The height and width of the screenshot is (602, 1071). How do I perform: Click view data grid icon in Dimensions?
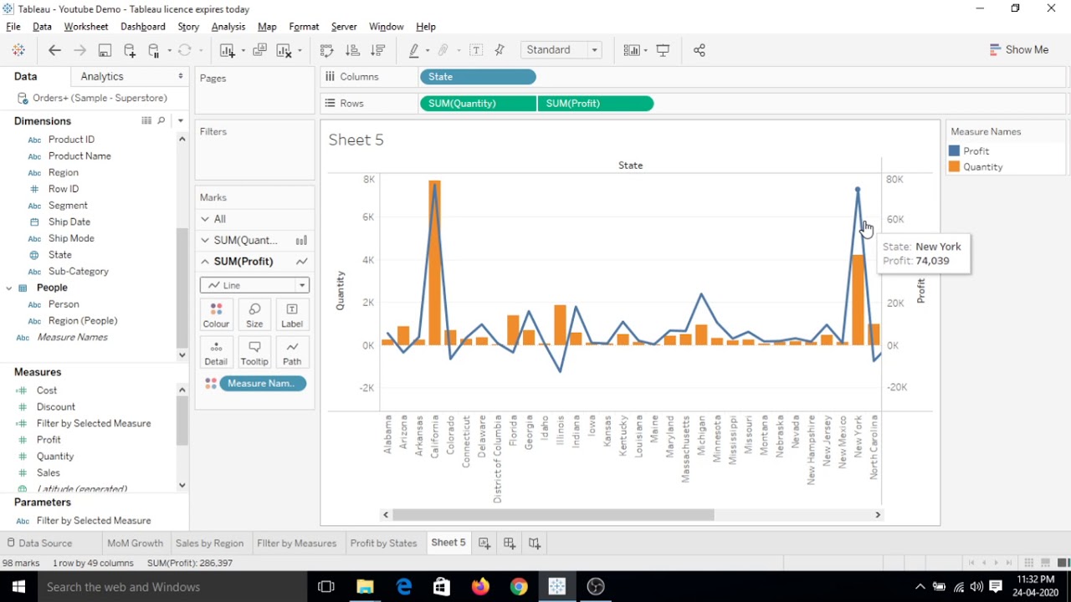click(x=146, y=120)
